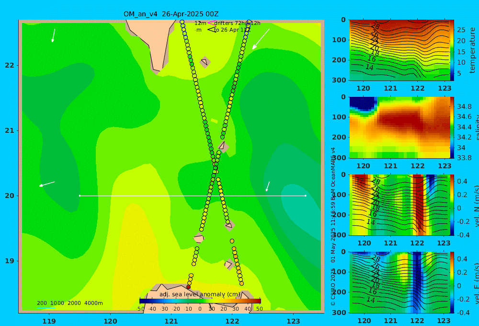Open the salinity depth section panel
This screenshot has height=326, width=479.
click(x=399, y=128)
